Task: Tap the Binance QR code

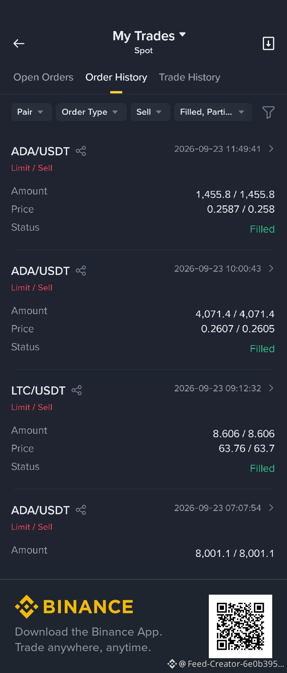Action: point(241,626)
